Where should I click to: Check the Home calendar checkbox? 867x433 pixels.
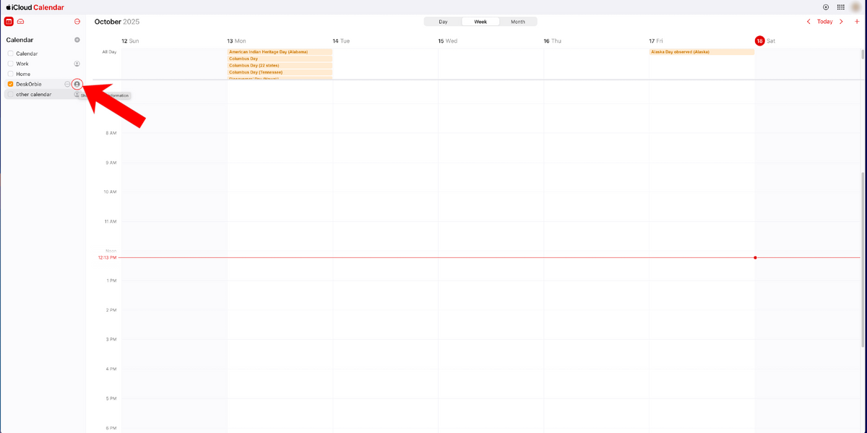[11, 74]
